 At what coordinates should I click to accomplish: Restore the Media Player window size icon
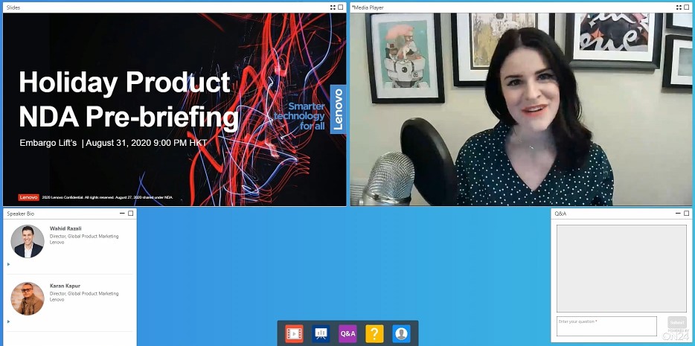[x=679, y=7]
